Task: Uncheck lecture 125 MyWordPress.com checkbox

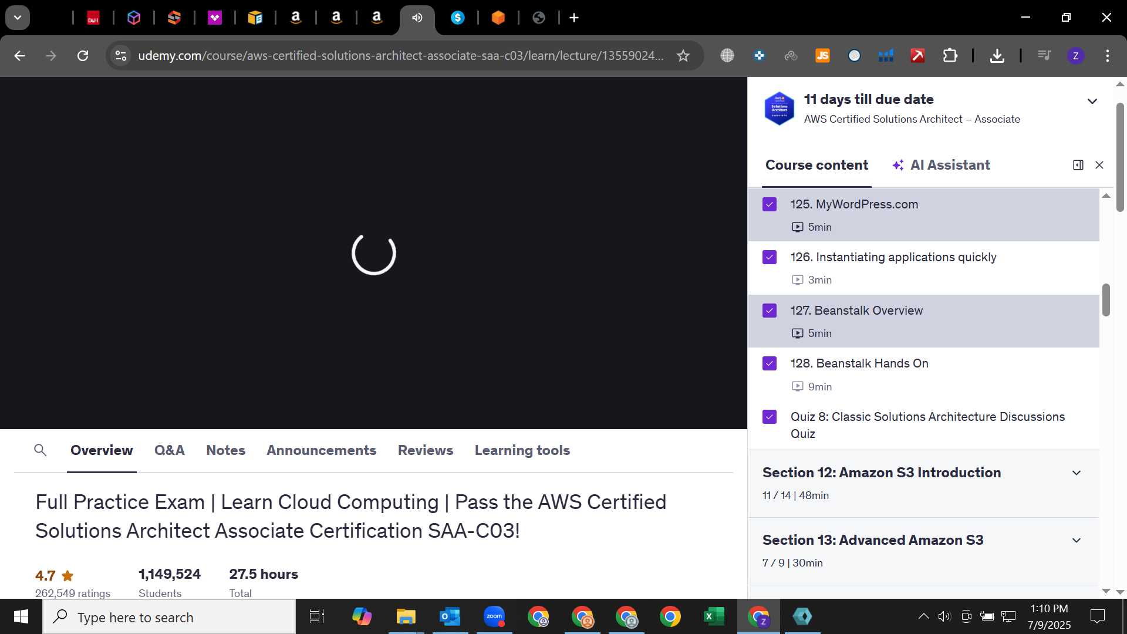Action: tap(770, 204)
